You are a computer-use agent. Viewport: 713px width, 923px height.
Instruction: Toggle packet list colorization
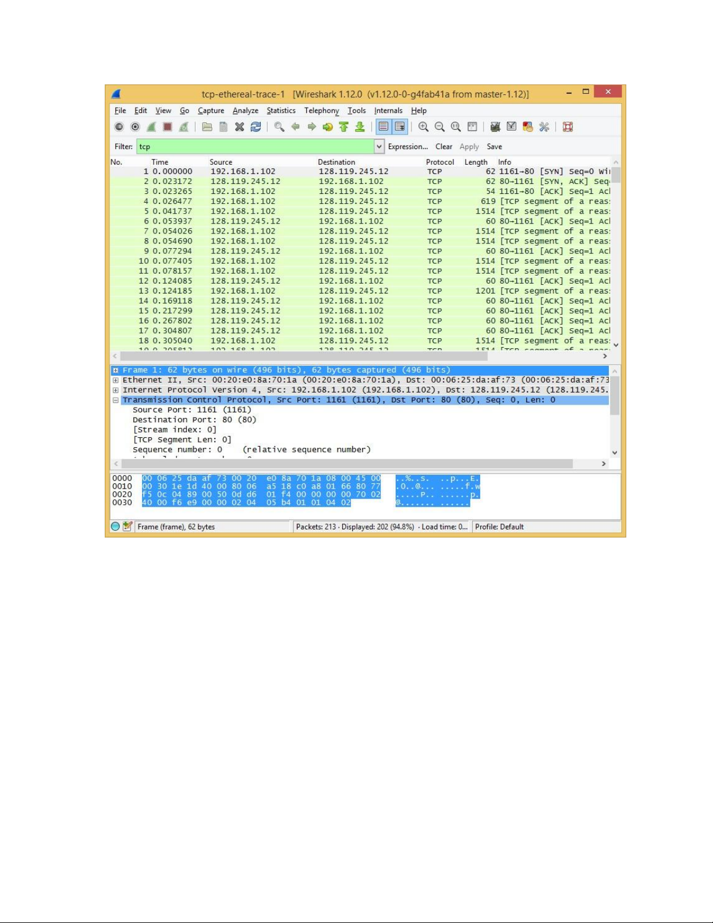(384, 127)
